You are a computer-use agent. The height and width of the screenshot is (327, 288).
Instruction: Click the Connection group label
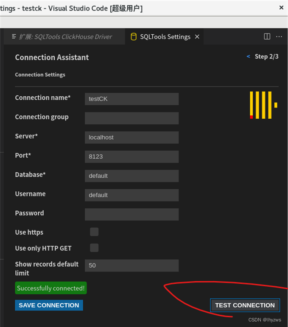42,117
